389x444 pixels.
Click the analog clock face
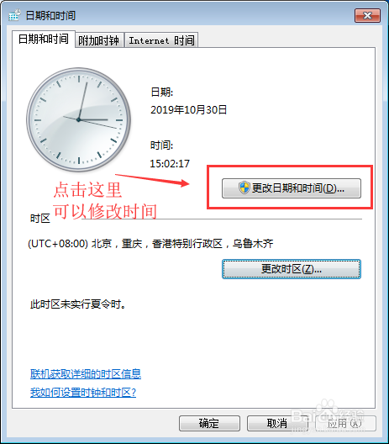(79, 119)
